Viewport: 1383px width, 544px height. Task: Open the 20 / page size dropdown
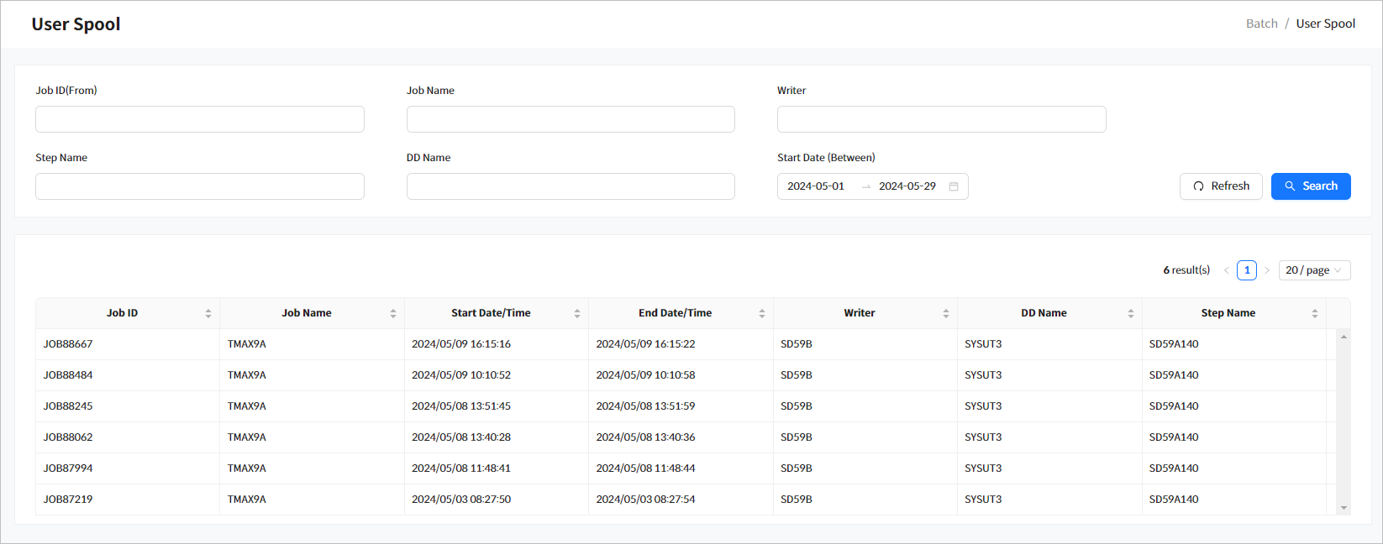[x=1314, y=270]
